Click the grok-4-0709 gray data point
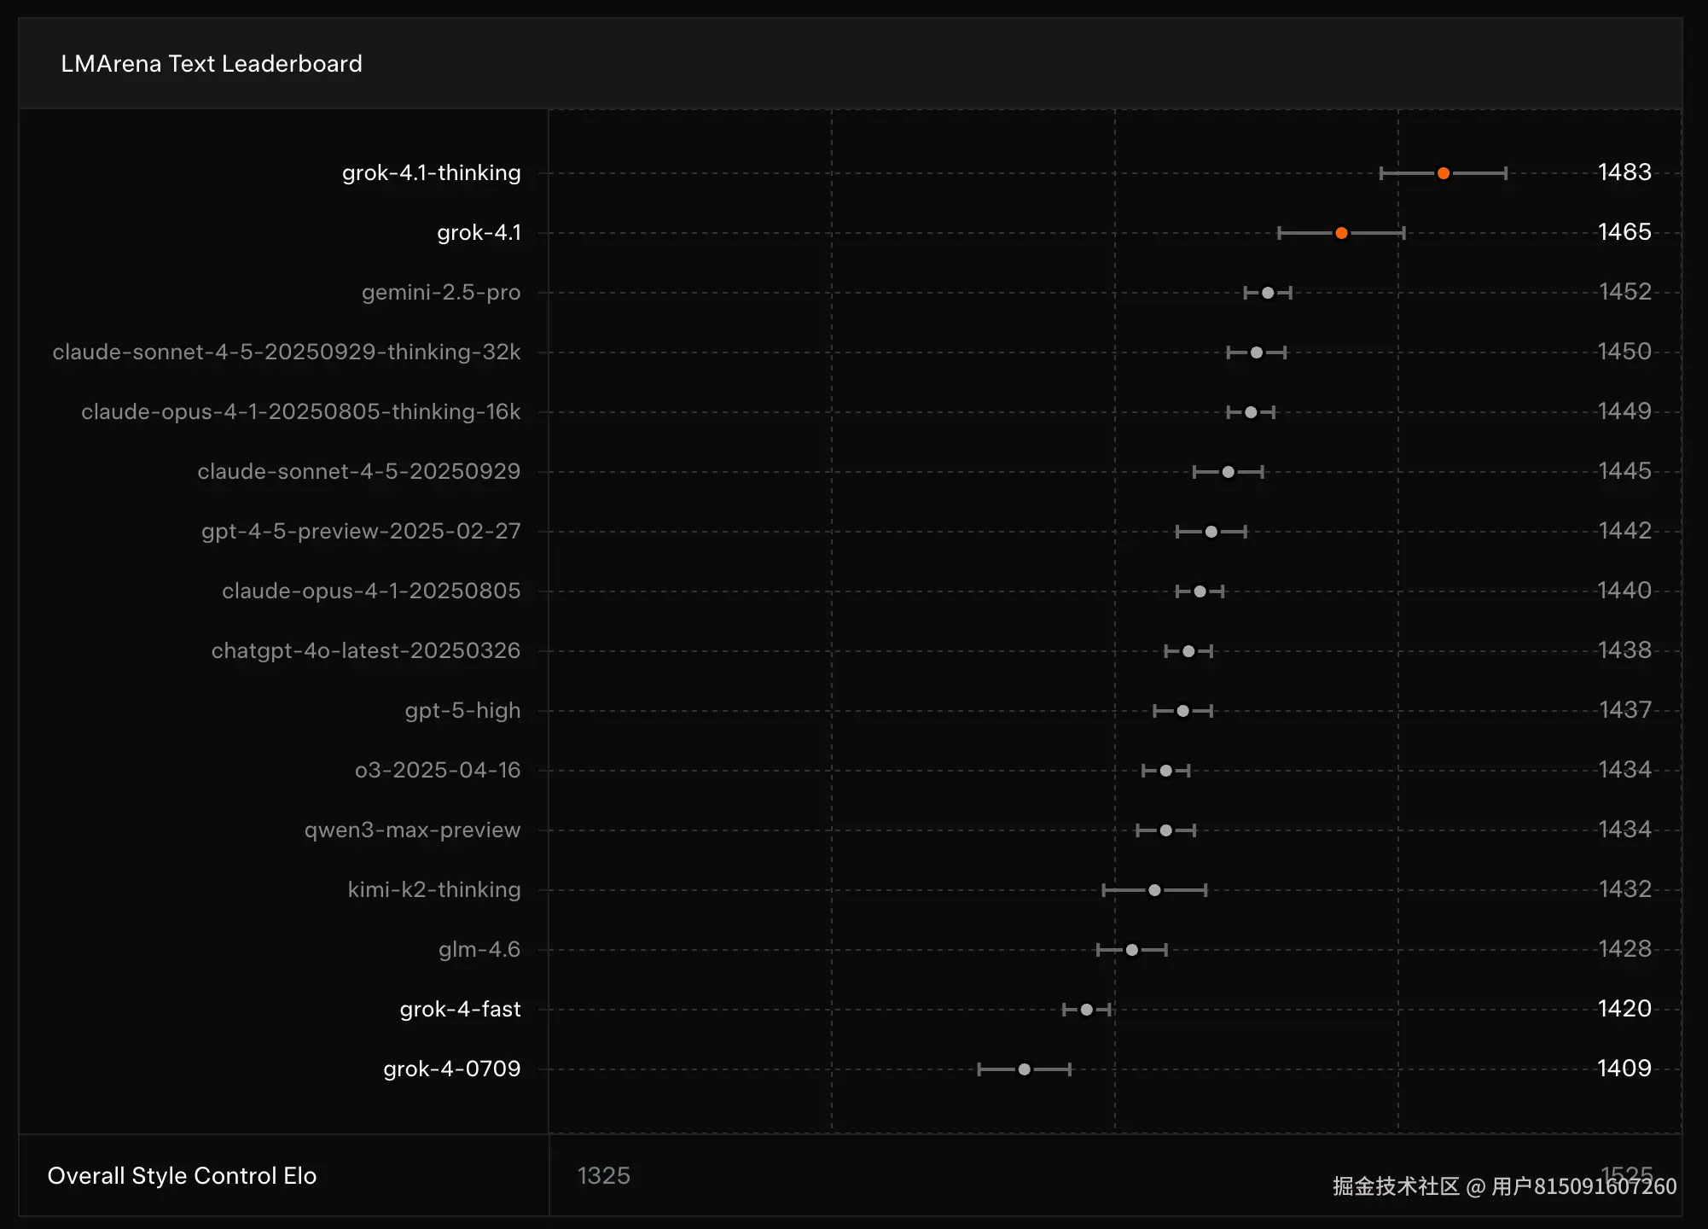 [1024, 1069]
